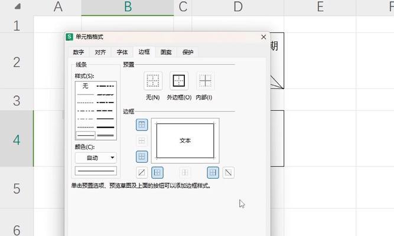Select the 边框 tab
394x236 pixels.
144,52
